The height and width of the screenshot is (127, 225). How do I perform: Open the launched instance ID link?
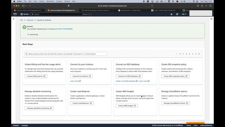click(x=64, y=29)
